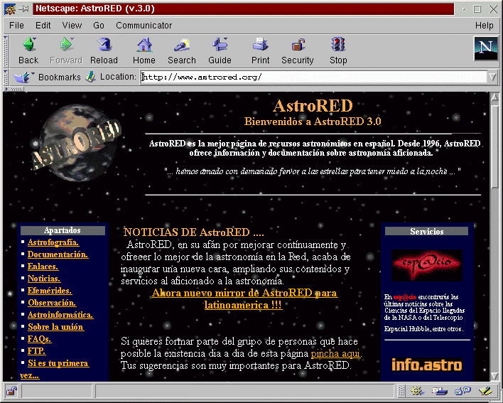Open the View menu
The width and height of the screenshot is (503, 403).
(x=72, y=26)
